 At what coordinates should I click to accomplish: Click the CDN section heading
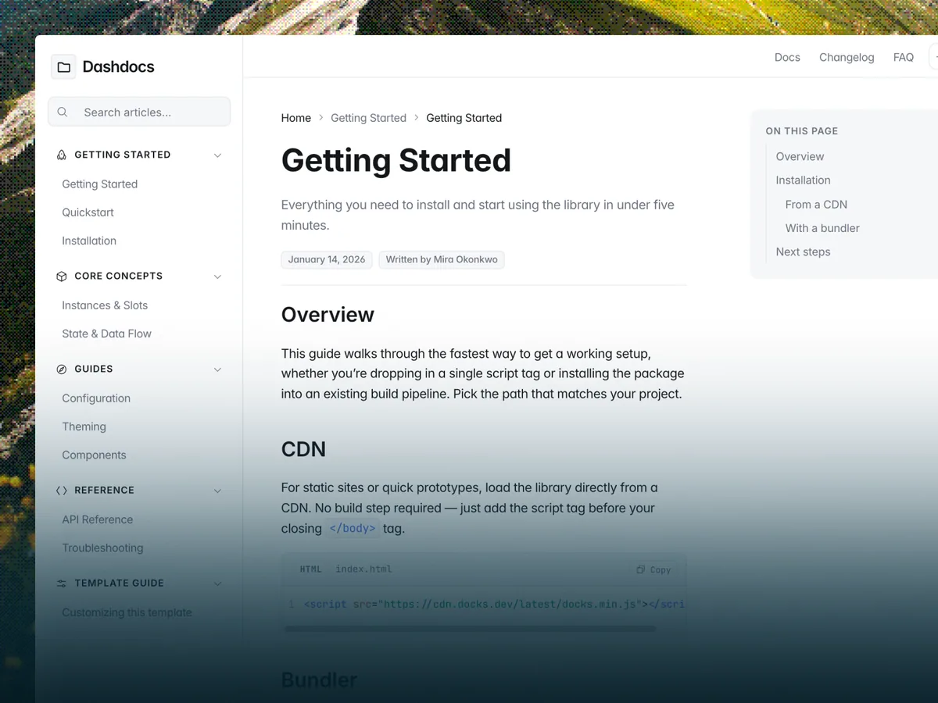click(x=303, y=449)
